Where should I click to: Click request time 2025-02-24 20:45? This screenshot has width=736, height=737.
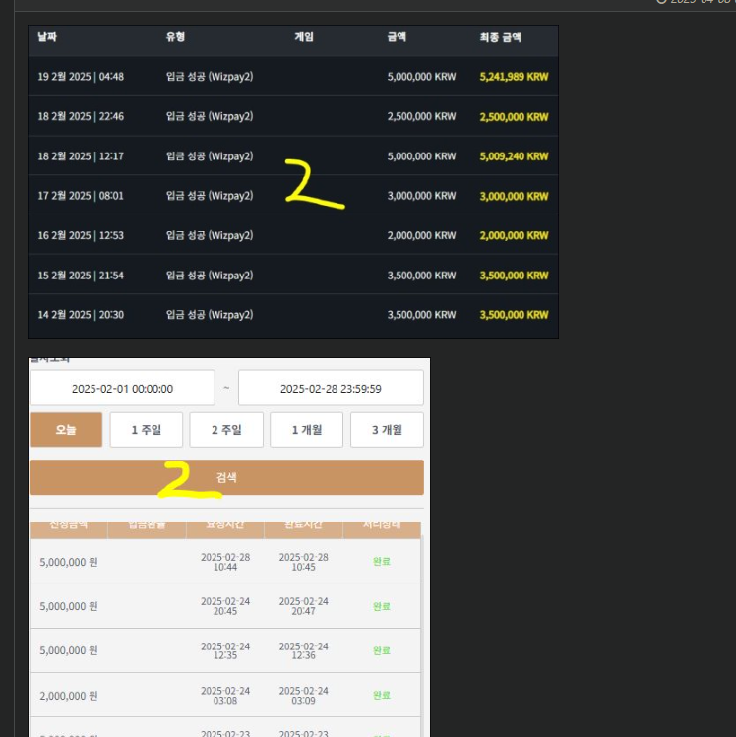[225, 606]
